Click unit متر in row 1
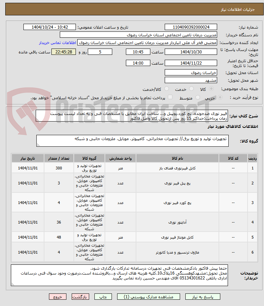 [x=120, y=168]
